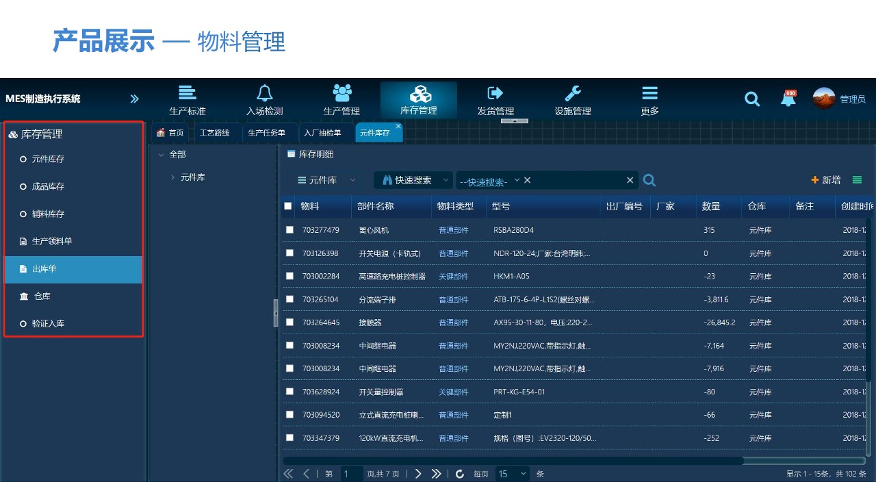876x493 pixels.
Task: Expand the 元件库 tree node
Action: coord(172,177)
